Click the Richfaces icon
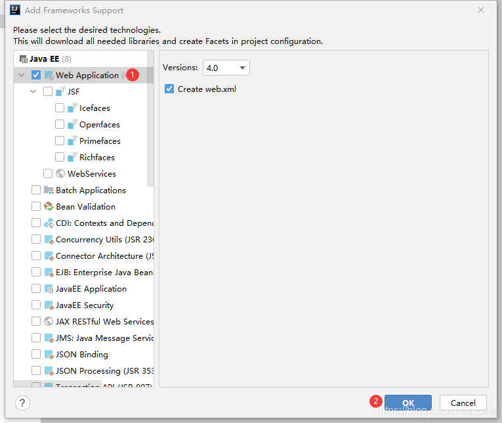502x423 pixels. point(72,157)
